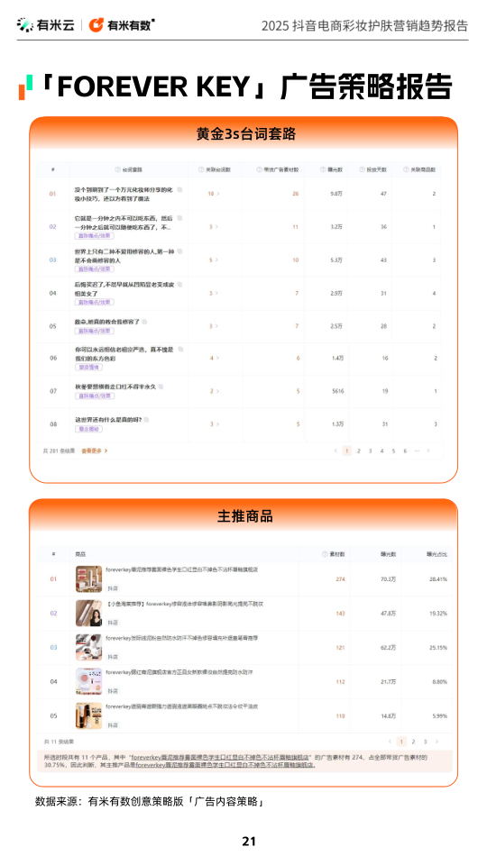The width and height of the screenshot is (487, 865).
Task: Click 曝光占比 value 25.15% for product 03
Action: tap(438, 647)
